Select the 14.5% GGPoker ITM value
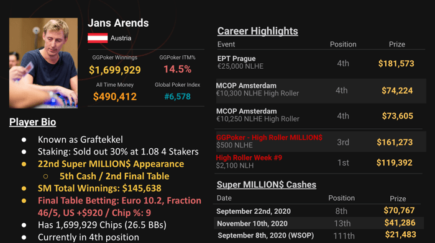 tap(178, 69)
